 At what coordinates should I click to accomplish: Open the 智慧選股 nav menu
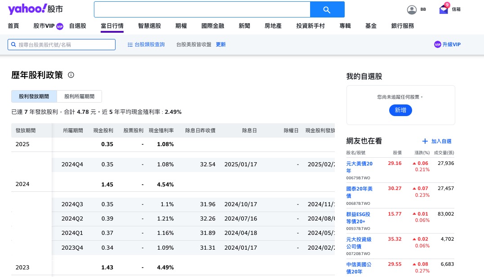(x=149, y=26)
